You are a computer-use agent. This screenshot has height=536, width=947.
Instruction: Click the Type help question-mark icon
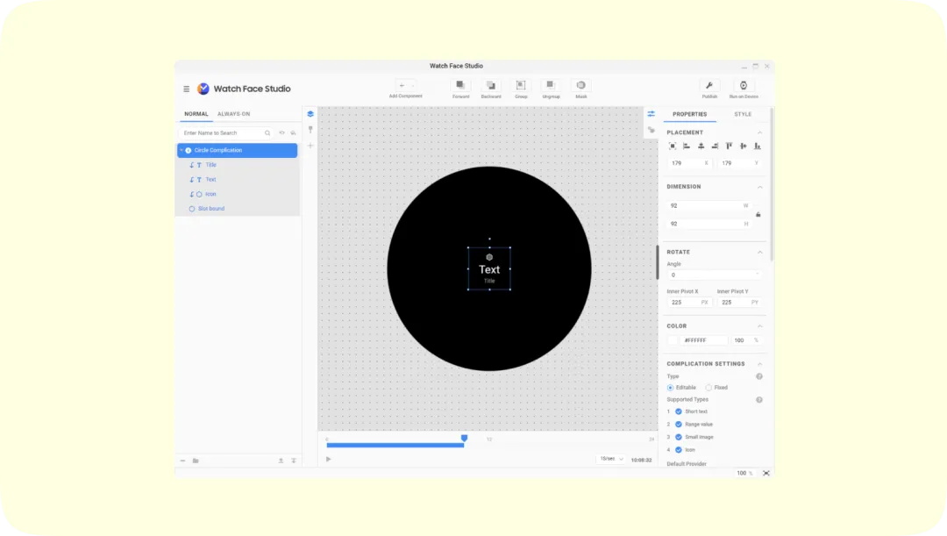pyautogui.click(x=759, y=376)
